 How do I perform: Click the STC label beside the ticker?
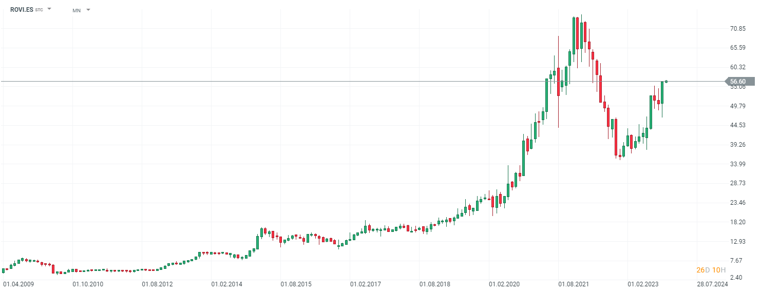coord(39,10)
